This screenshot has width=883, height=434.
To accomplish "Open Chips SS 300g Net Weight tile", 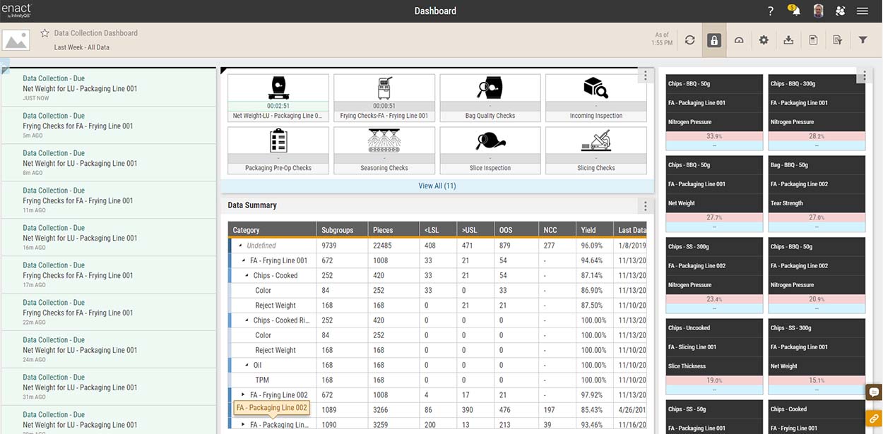I will pos(817,356).
